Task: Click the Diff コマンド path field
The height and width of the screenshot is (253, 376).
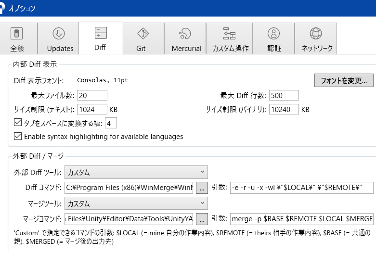Action: [129, 188]
